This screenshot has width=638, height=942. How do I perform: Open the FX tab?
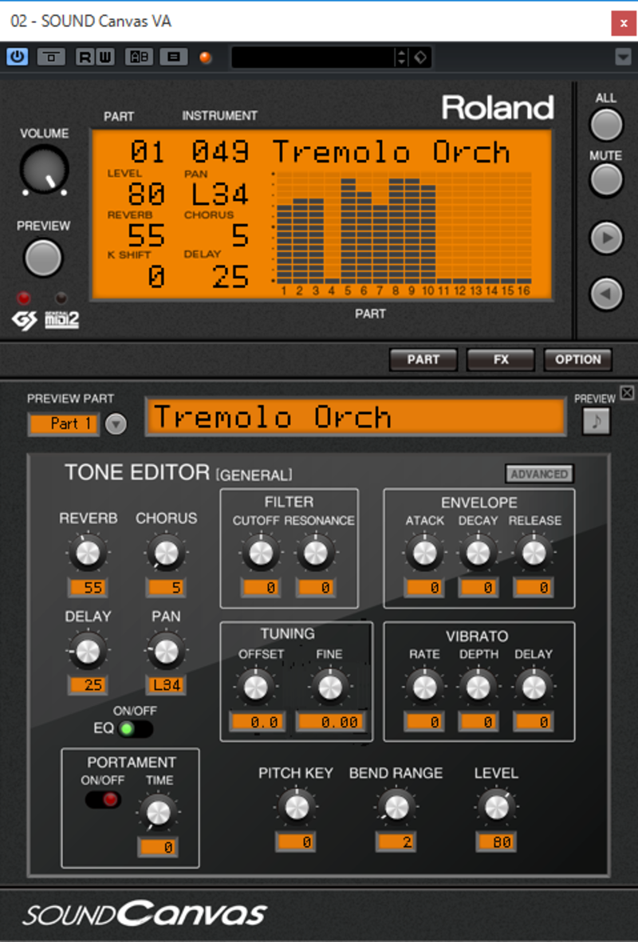click(x=500, y=359)
